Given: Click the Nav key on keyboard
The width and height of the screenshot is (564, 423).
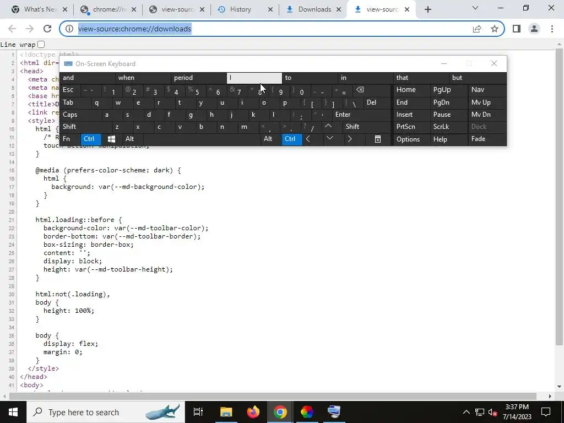Looking at the screenshot, I should [487, 90].
